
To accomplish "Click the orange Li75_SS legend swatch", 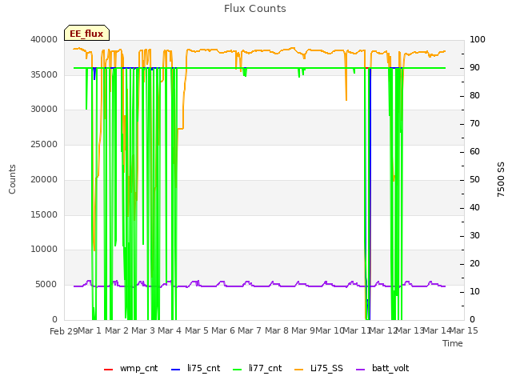I will coord(298,370).
